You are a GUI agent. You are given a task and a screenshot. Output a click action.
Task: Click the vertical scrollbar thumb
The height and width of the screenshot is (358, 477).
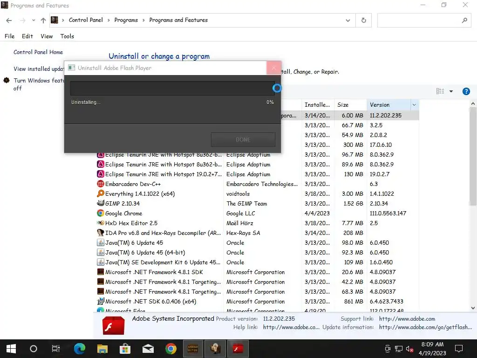point(473,157)
